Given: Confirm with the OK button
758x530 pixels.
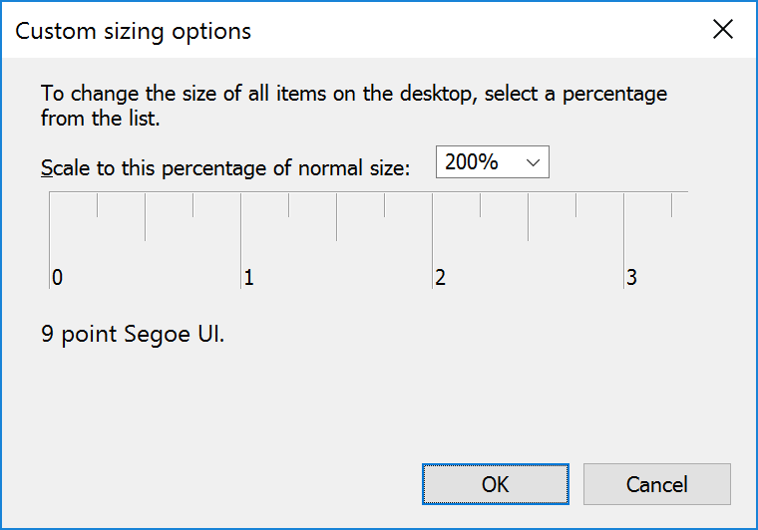Looking at the screenshot, I should pyautogui.click(x=496, y=484).
